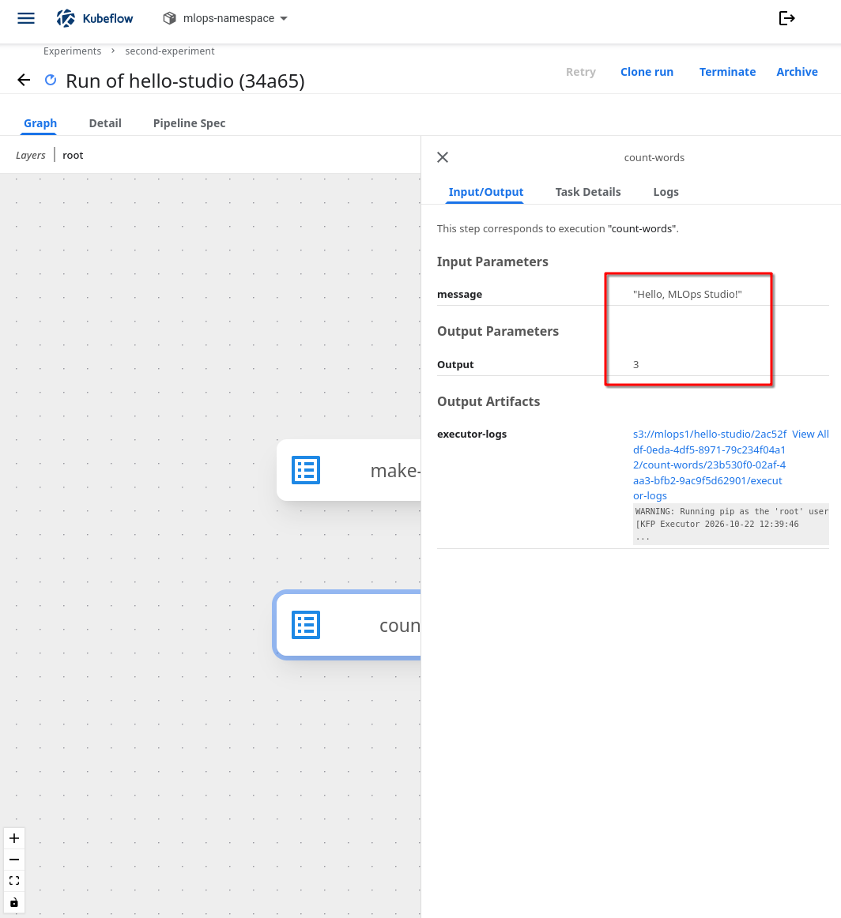Click the list icon on count node
Screen dimensions: 841x918
(306, 625)
